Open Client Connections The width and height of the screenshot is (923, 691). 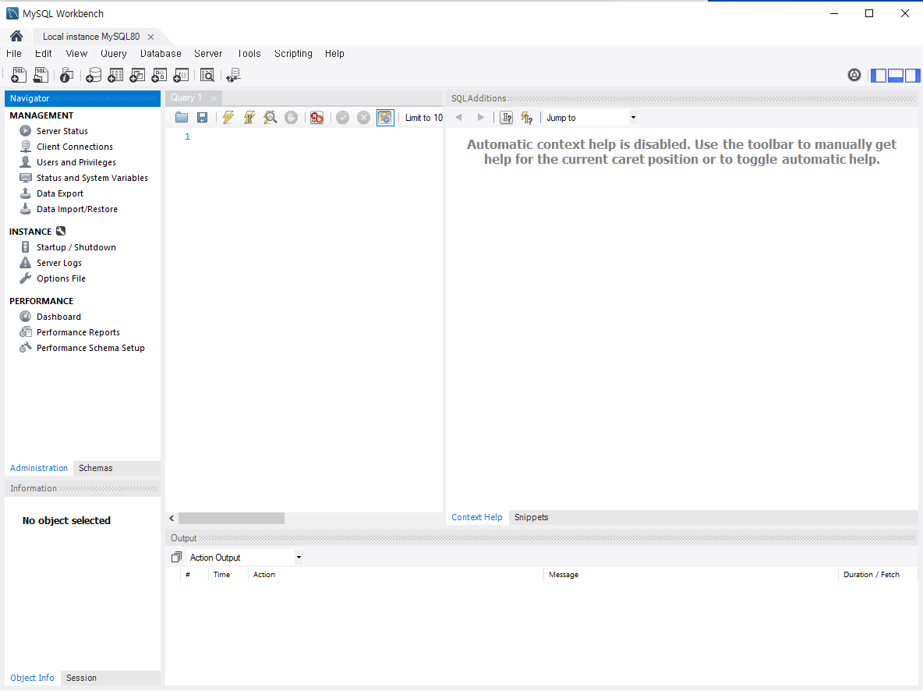pos(75,147)
